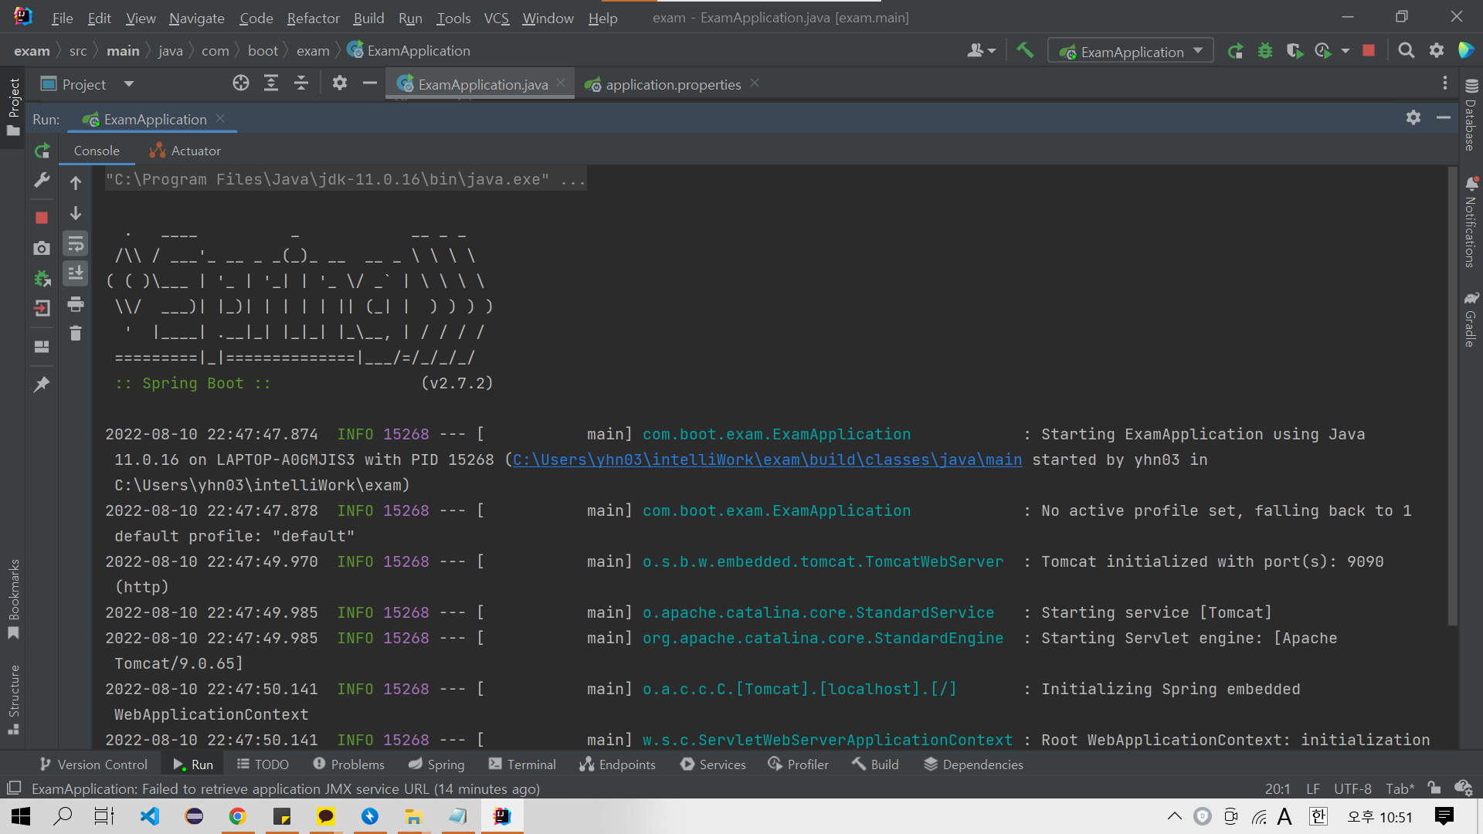Open the profiler run options dropdown
1483x834 pixels.
tap(1346, 51)
